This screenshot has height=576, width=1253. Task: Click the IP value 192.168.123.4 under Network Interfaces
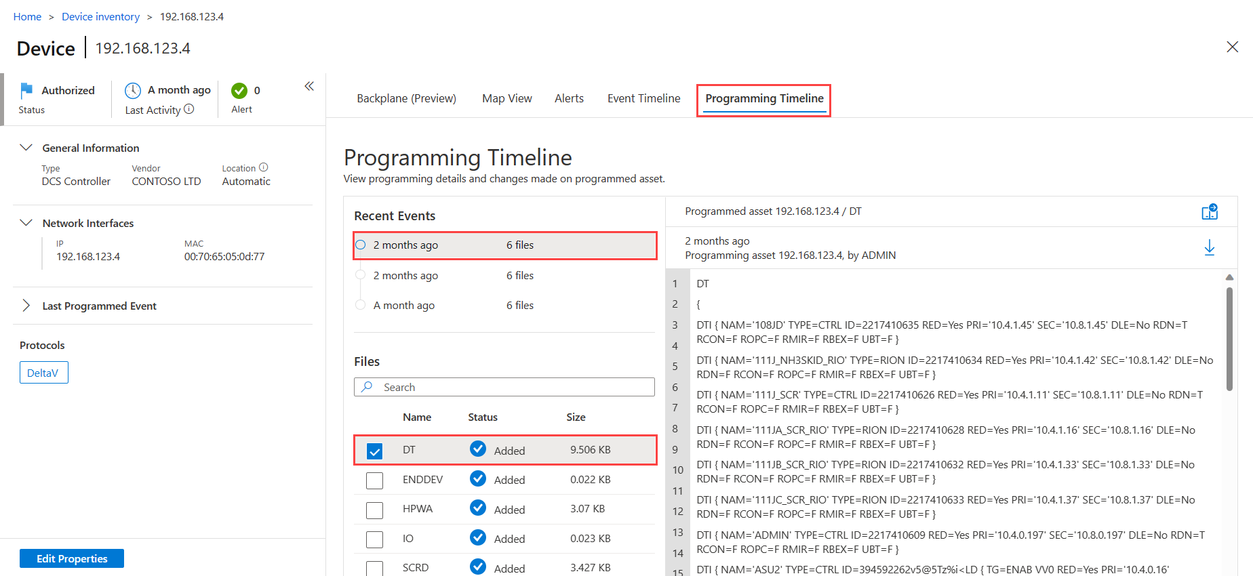(88, 256)
